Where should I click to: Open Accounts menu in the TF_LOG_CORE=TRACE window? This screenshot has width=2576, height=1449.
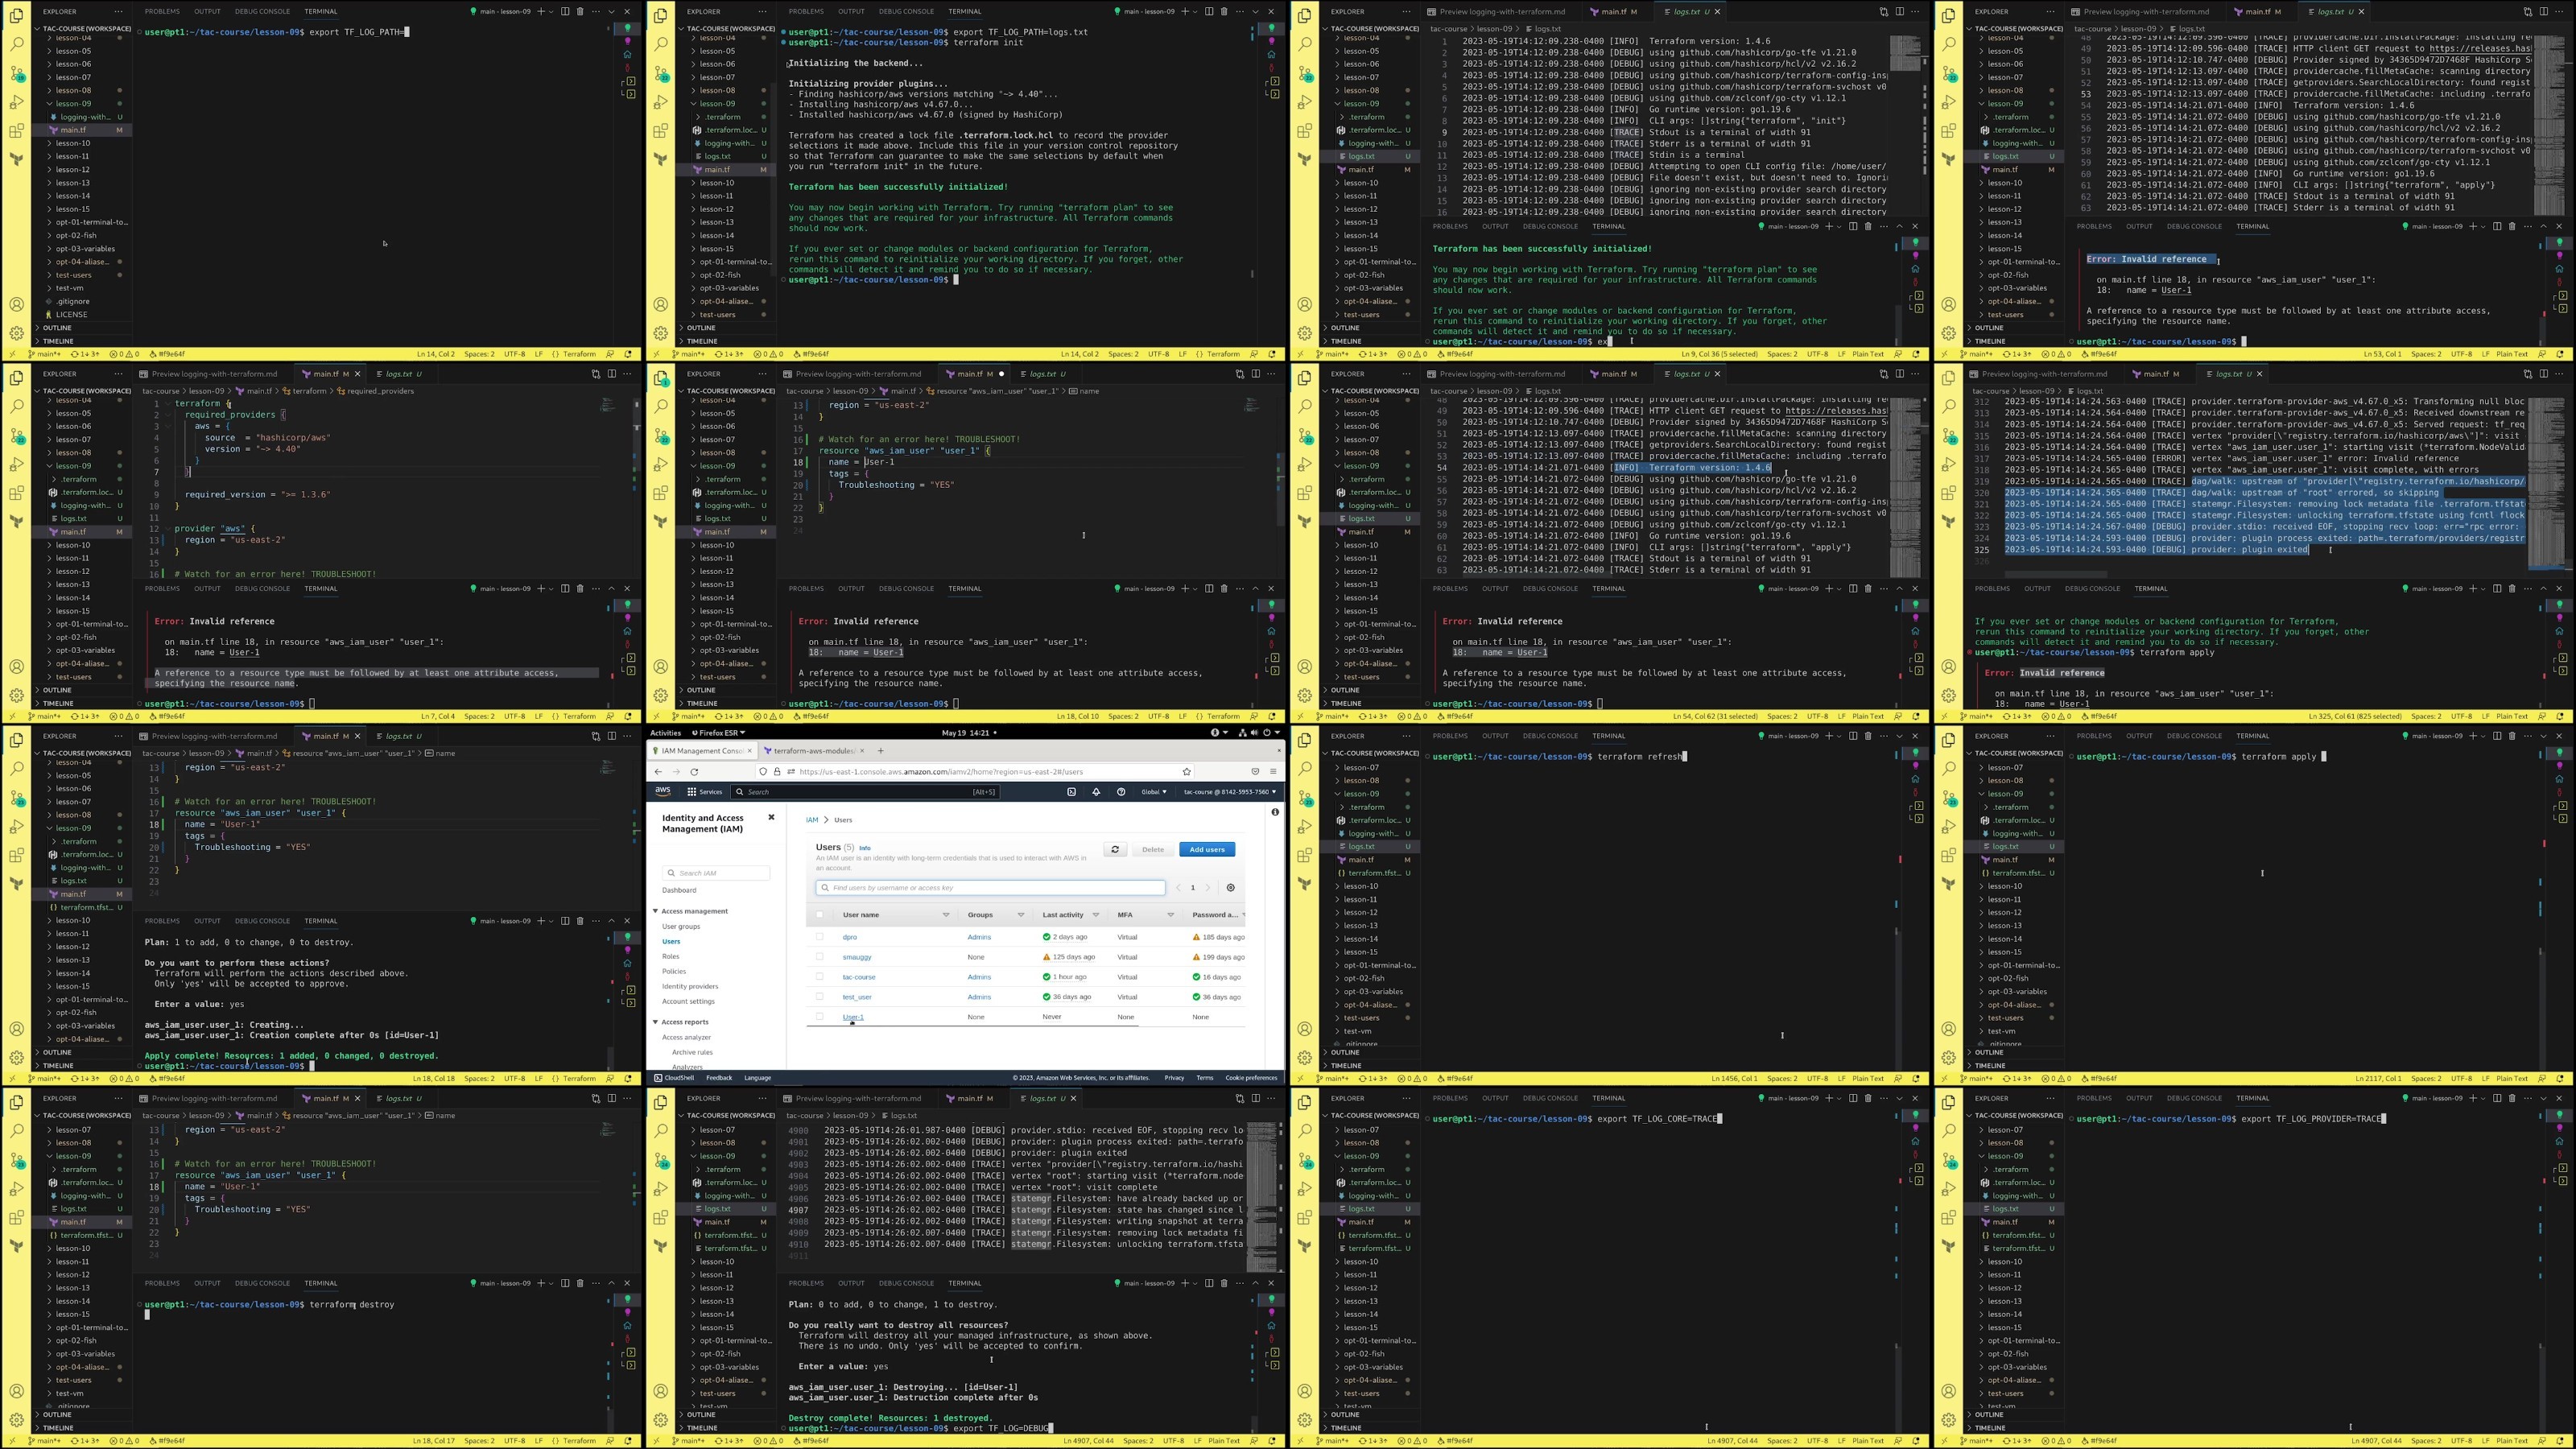click(x=1305, y=1391)
